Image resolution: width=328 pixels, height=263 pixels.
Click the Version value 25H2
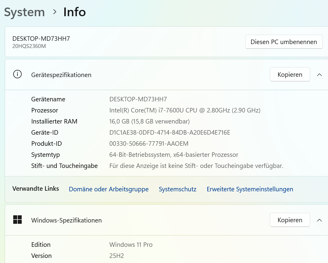(x=117, y=256)
